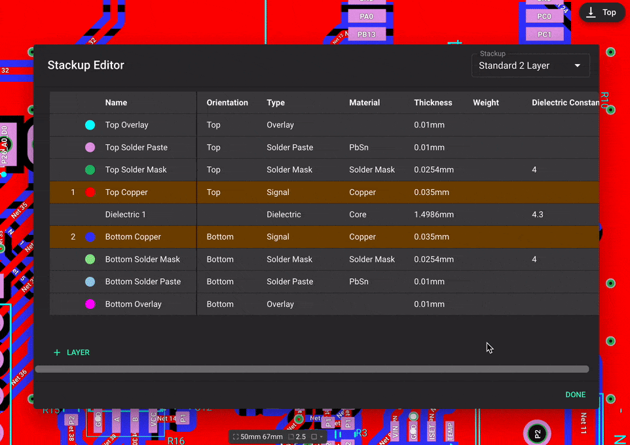Click the grid precision icon beside 2.5
630x445 pixels.
(x=291, y=436)
